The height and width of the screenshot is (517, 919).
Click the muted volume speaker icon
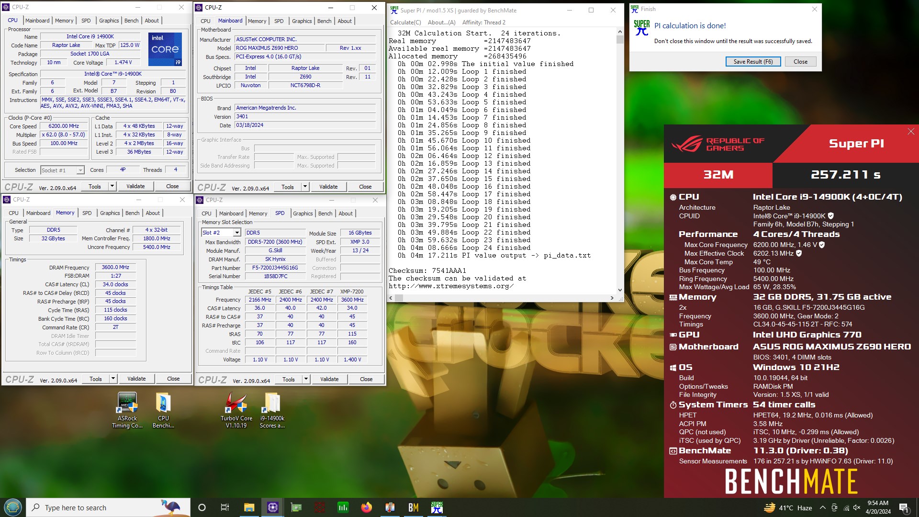[857, 508]
